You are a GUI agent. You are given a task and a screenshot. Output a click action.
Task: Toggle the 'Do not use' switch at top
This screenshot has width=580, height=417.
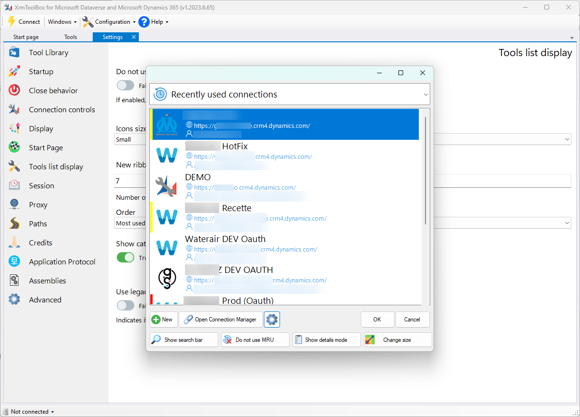point(126,85)
